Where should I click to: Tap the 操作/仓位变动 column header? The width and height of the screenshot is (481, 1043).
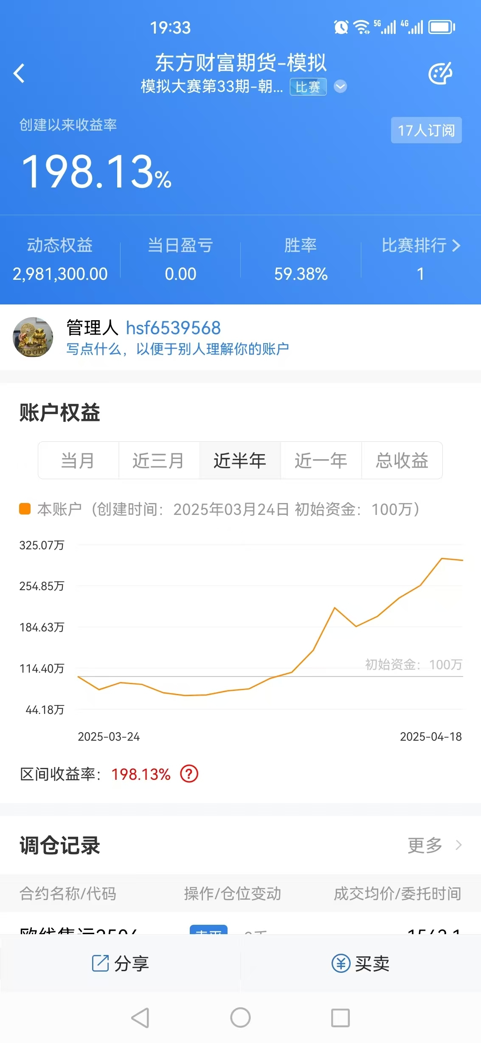(233, 893)
